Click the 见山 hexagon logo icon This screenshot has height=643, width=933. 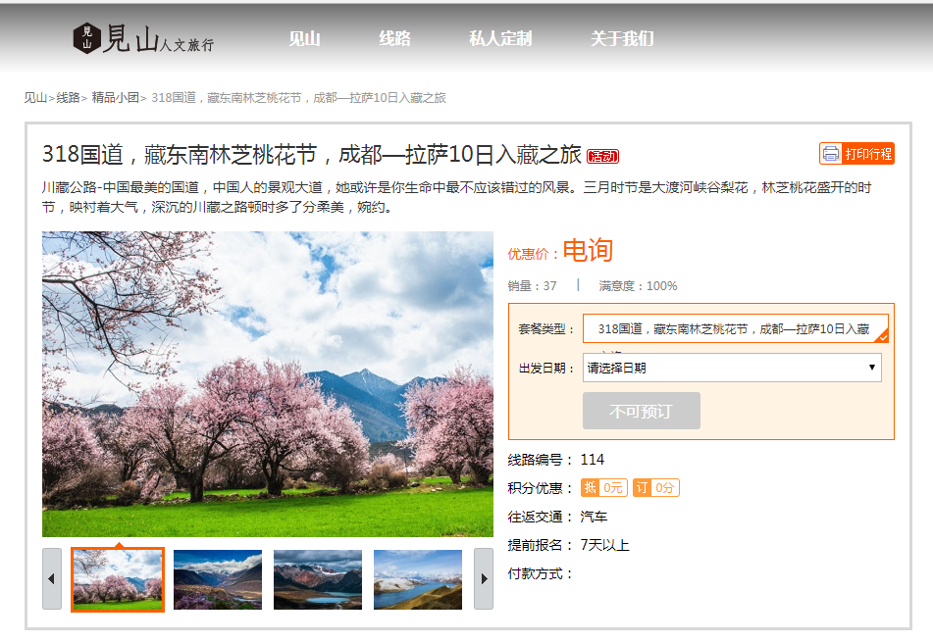[87, 38]
